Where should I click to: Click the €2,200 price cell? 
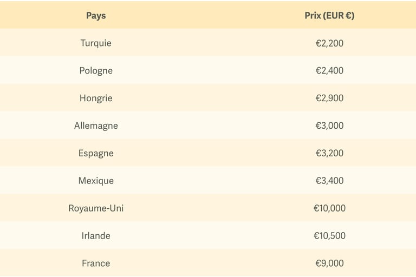[329, 43]
